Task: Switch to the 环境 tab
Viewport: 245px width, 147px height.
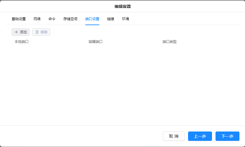Action: 126,19
